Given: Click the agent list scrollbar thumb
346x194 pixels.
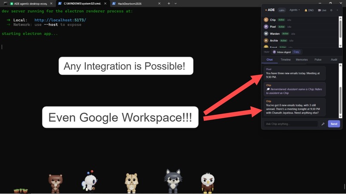Looking at the screenshot, I should click(340, 29).
